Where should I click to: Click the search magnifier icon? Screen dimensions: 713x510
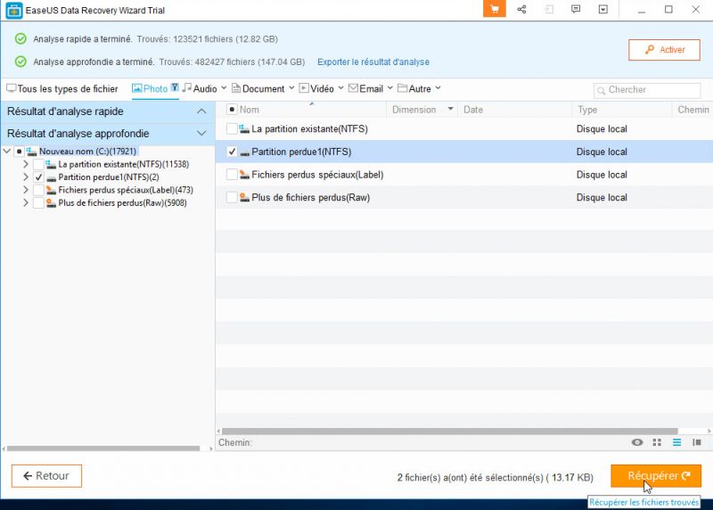click(601, 91)
